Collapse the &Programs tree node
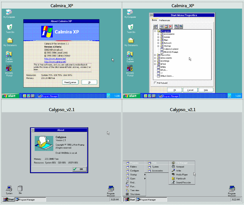Screen dimensions: 244x205 coord(155,31)
